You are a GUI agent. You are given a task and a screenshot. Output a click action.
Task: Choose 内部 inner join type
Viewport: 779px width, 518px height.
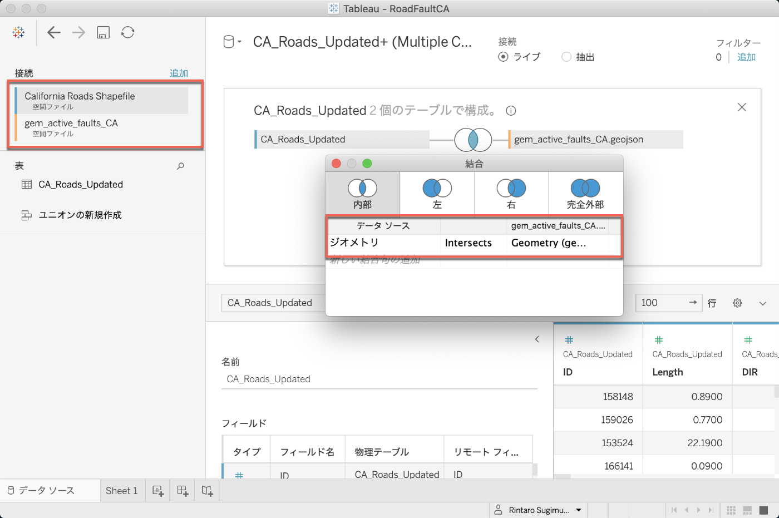tap(362, 193)
